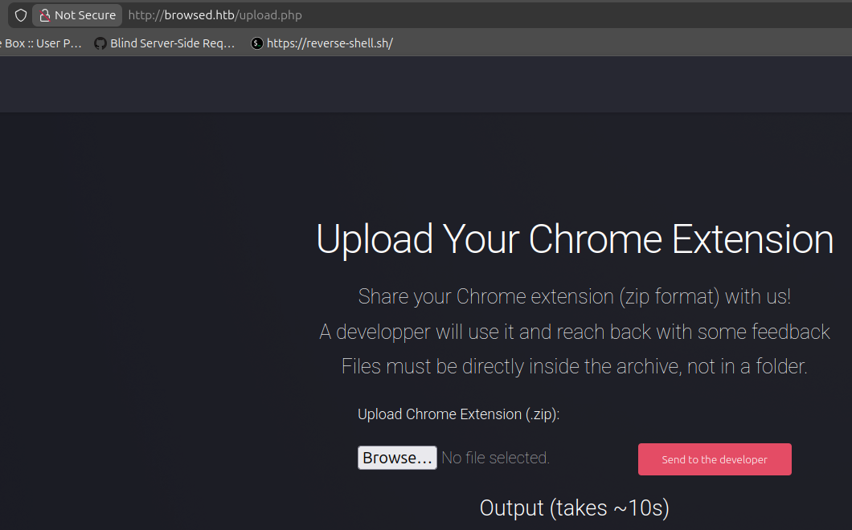This screenshot has height=530, width=852.
Task: Click the No file selected text
Action: (x=496, y=458)
